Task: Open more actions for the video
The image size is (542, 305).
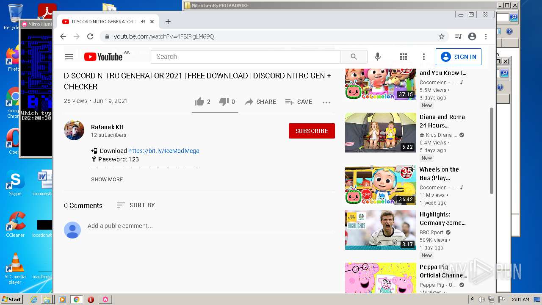Action: click(326, 102)
